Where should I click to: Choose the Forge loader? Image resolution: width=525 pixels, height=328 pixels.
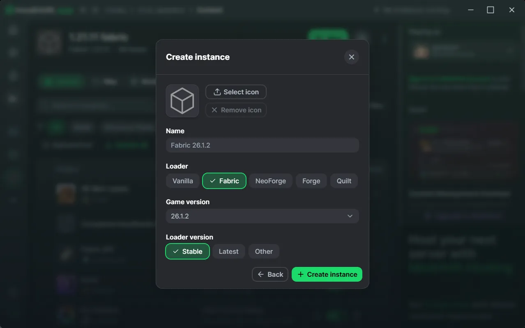[311, 181]
